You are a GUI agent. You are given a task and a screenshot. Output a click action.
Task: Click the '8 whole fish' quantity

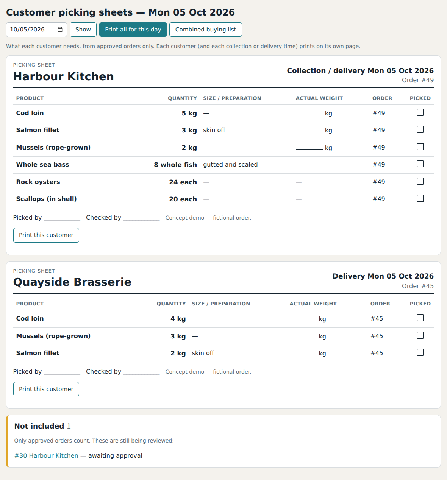(x=175, y=165)
